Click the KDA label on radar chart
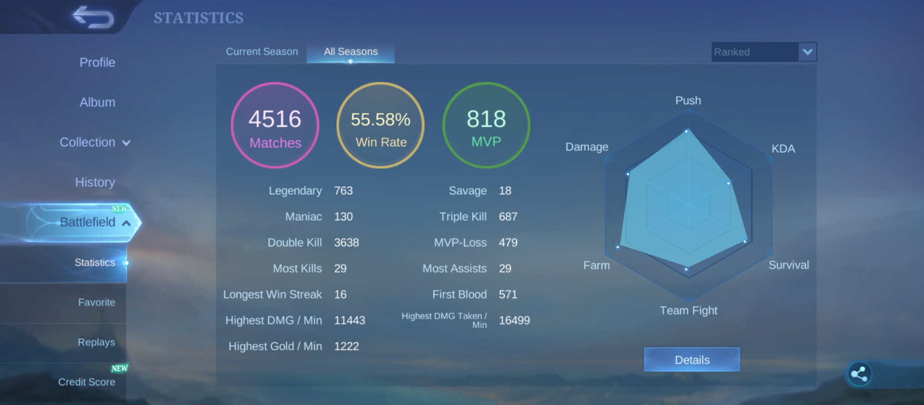The height and width of the screenshot is (405, 924). [x=783, y=148]
